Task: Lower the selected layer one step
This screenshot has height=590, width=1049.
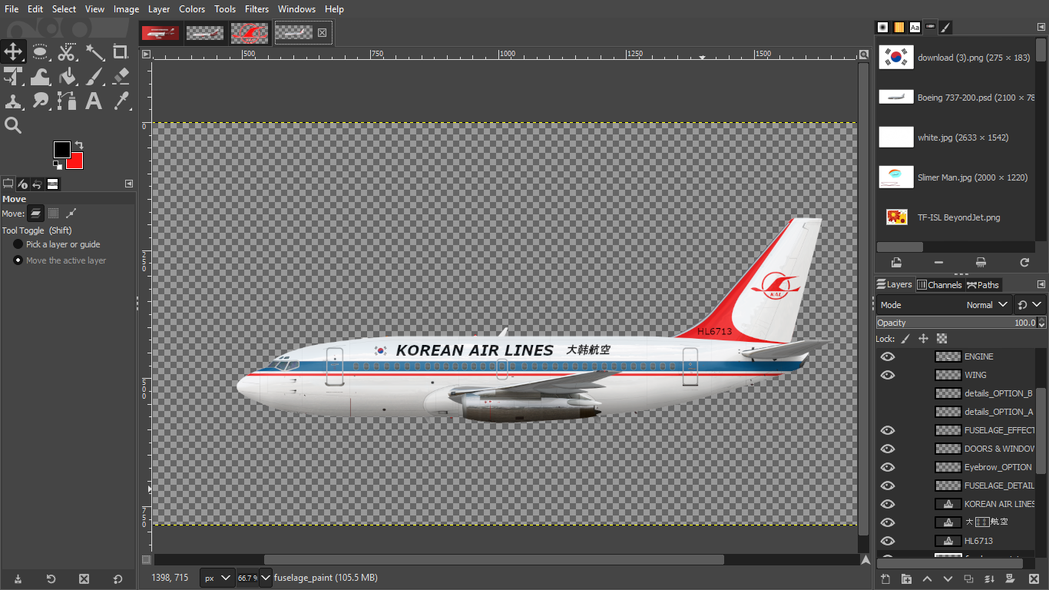Action: pos(948,578)
